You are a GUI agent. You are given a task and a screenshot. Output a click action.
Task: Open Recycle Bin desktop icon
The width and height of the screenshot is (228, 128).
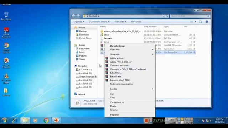click(6, 16)
